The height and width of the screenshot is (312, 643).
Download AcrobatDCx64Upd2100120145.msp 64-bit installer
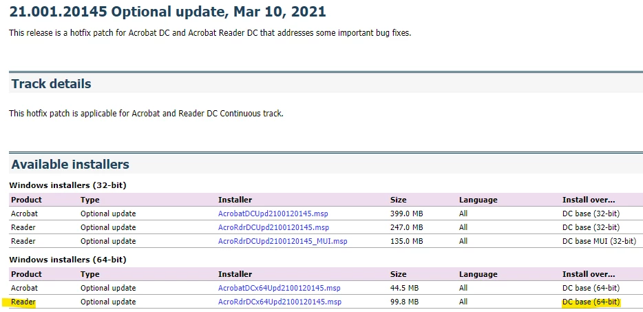point(280,288)
